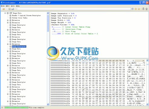
Task: Click the 'Image Top Position = 0' line
Action: click(x=63, y=18)
